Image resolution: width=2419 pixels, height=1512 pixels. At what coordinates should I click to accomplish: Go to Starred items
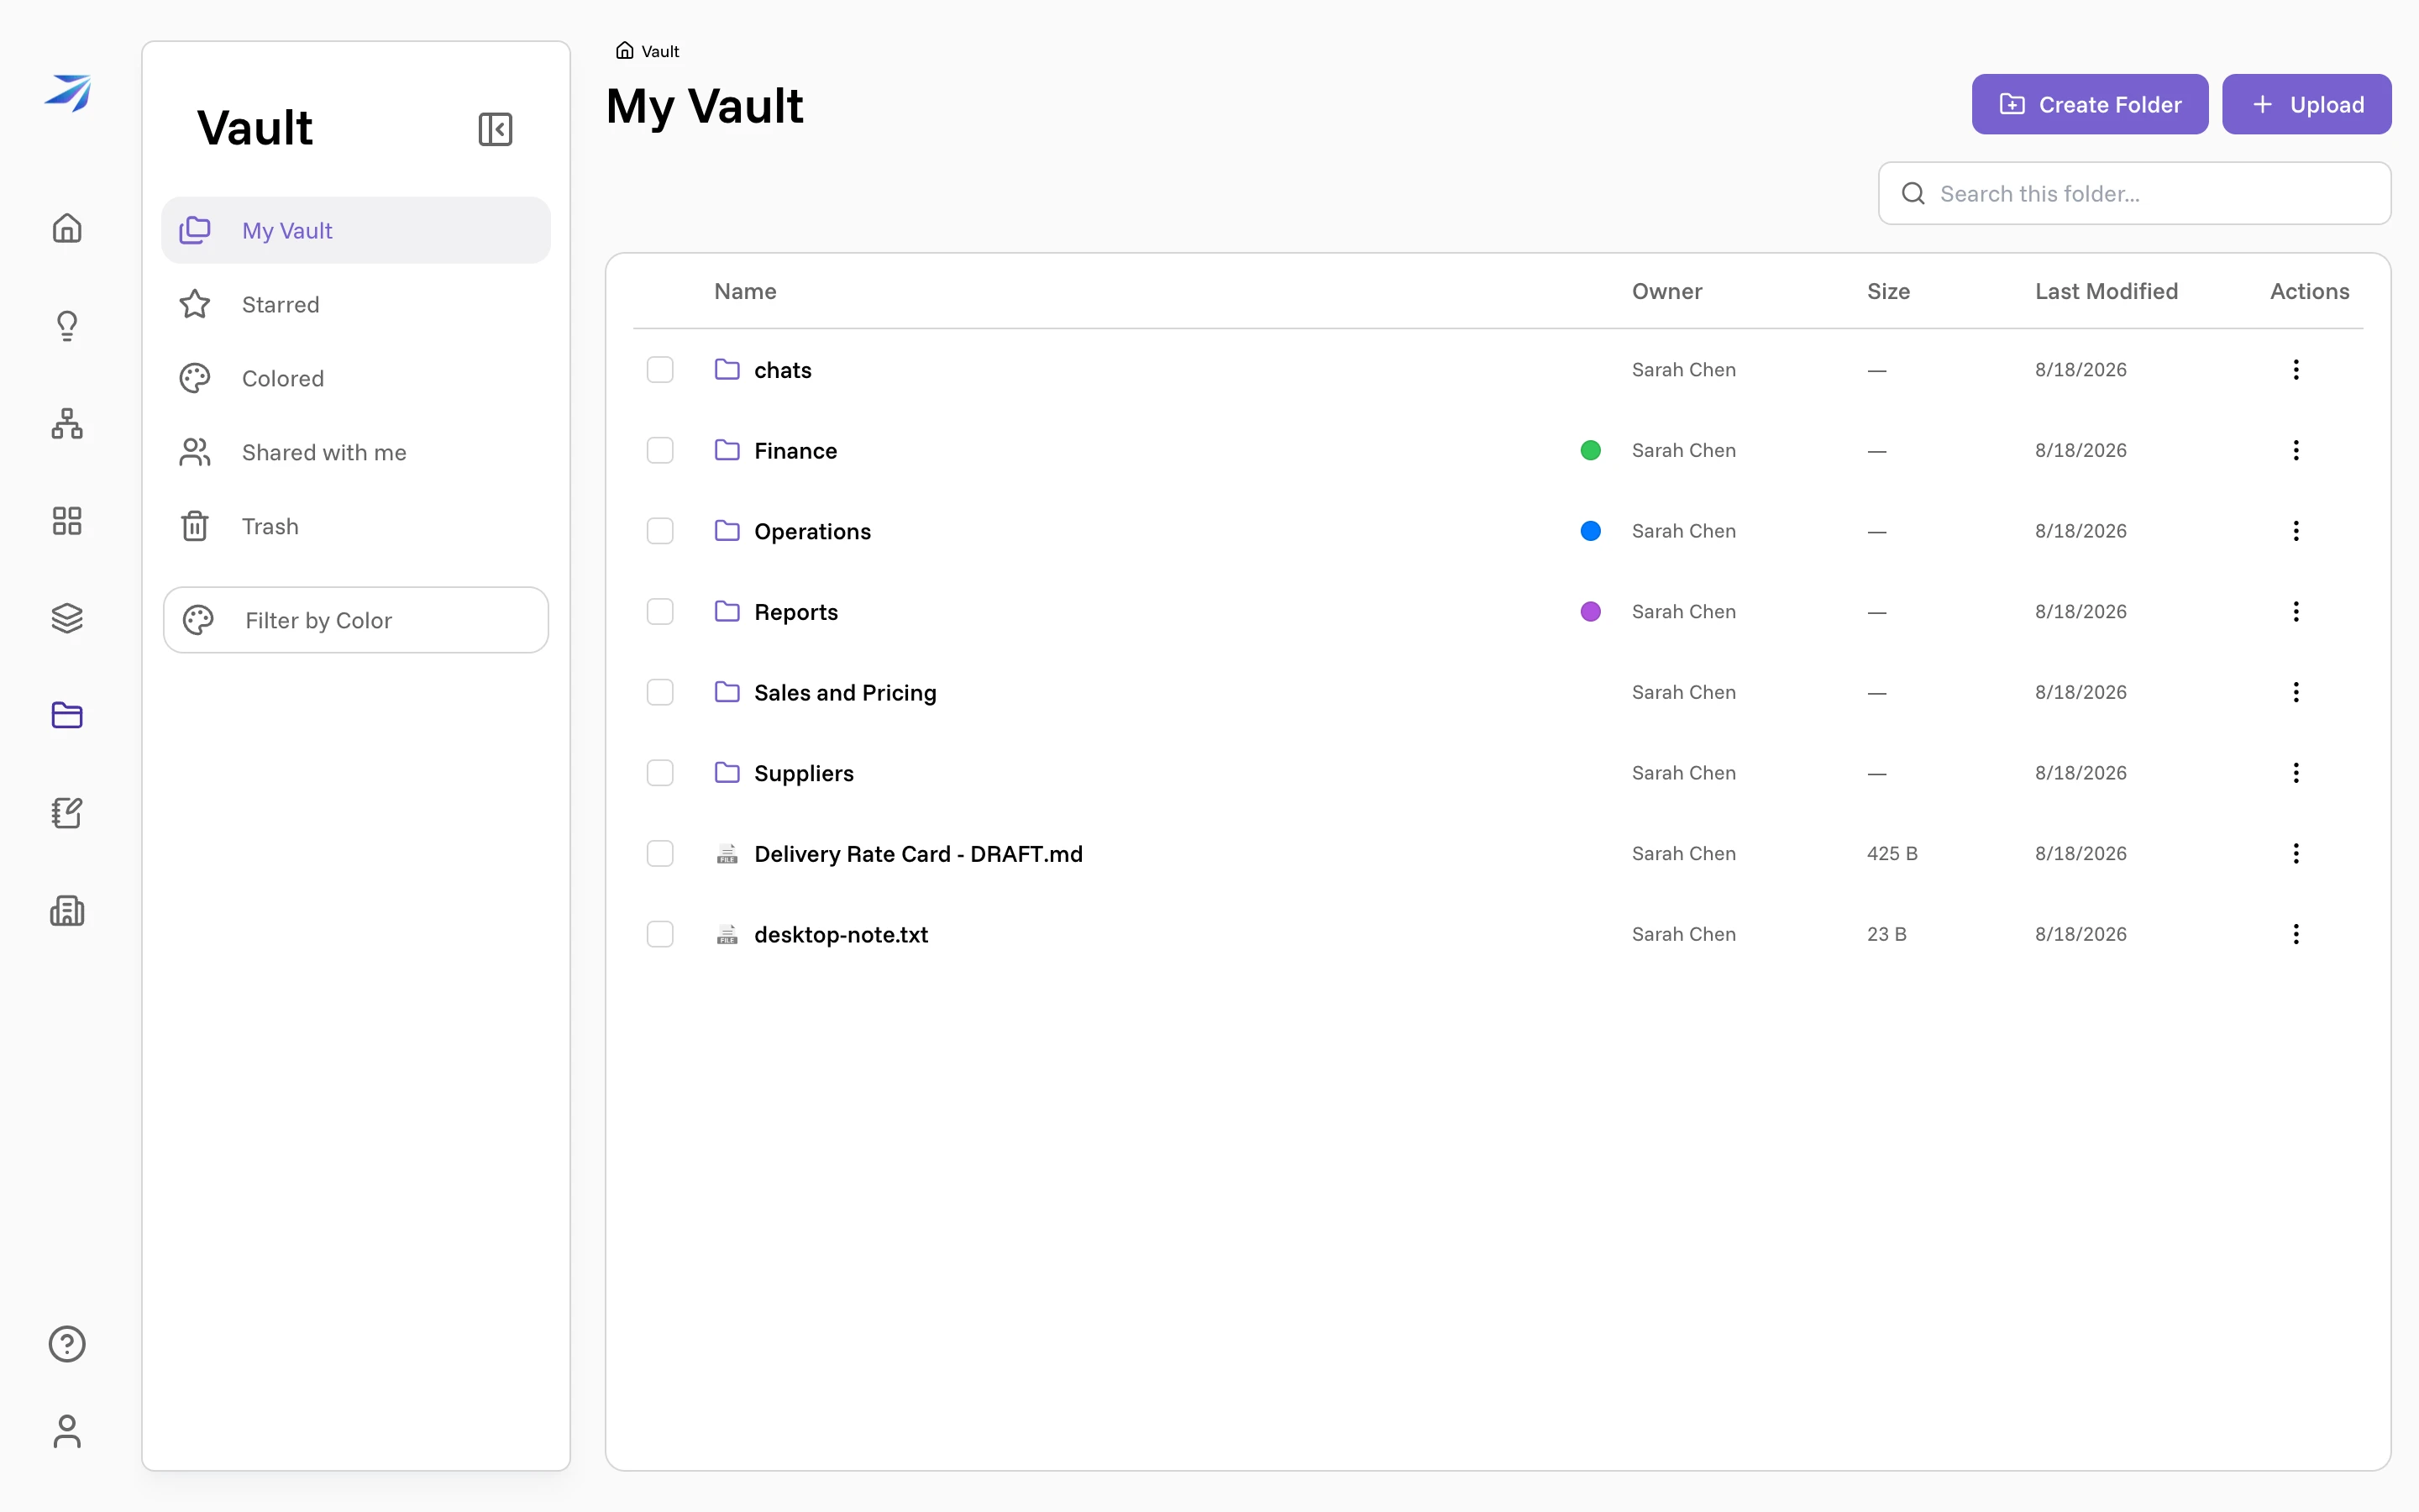(356, 304)
